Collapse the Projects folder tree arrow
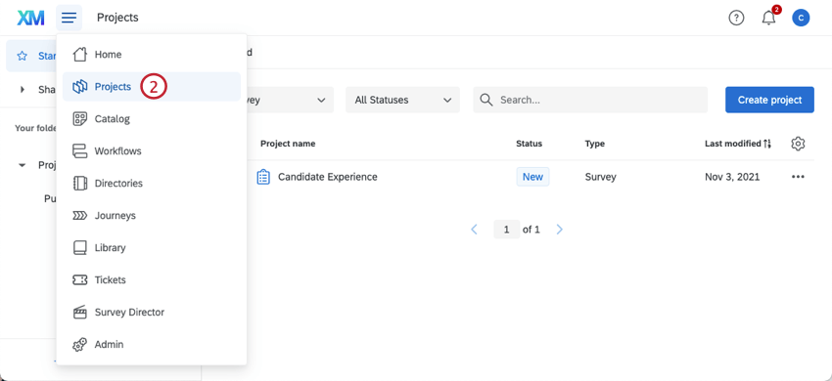This screenshot has width=832, height=381. click(x=23, y=165)
